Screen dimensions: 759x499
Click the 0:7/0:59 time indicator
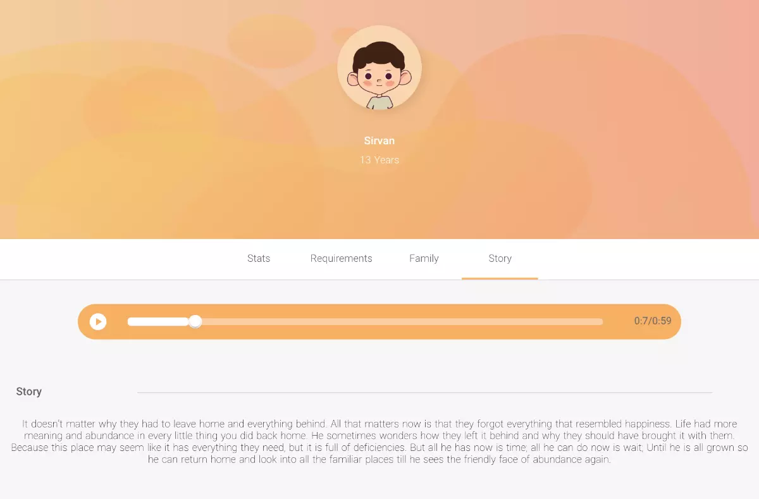[x=653, y=321]
